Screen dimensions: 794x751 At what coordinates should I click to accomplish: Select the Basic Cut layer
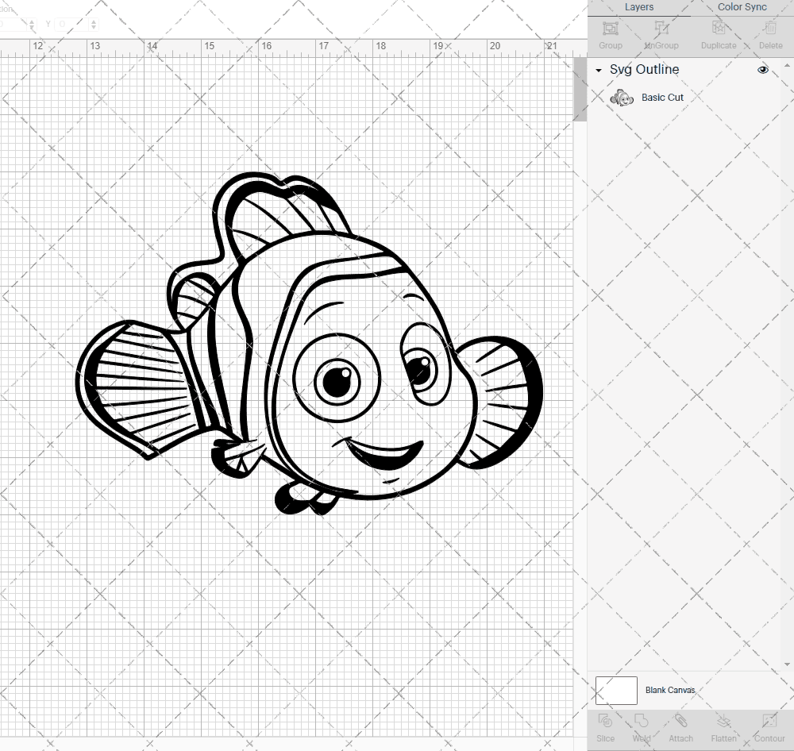click(662, 97)
